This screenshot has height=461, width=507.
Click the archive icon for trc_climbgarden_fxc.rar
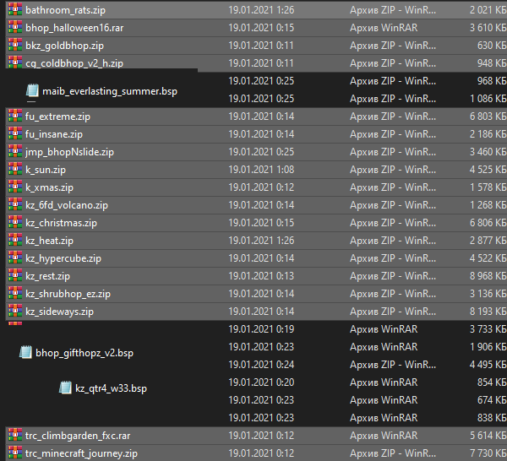15,435
